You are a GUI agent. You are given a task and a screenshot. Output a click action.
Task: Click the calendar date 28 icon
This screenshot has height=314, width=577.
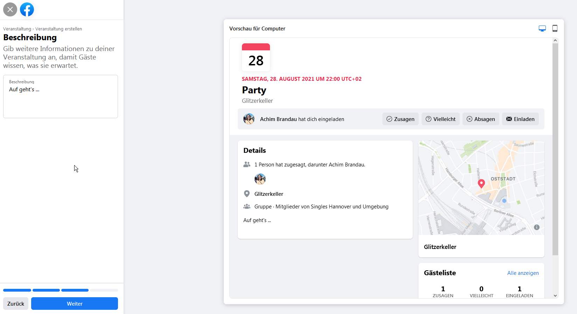tap(256, 57)
